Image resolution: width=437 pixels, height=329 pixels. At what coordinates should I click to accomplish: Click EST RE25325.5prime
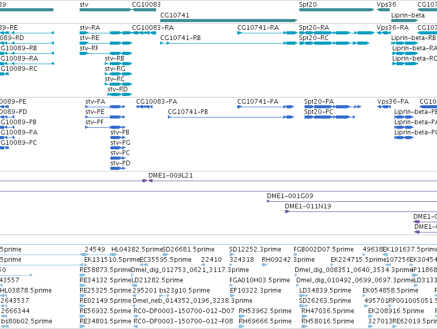pos(105,291)
